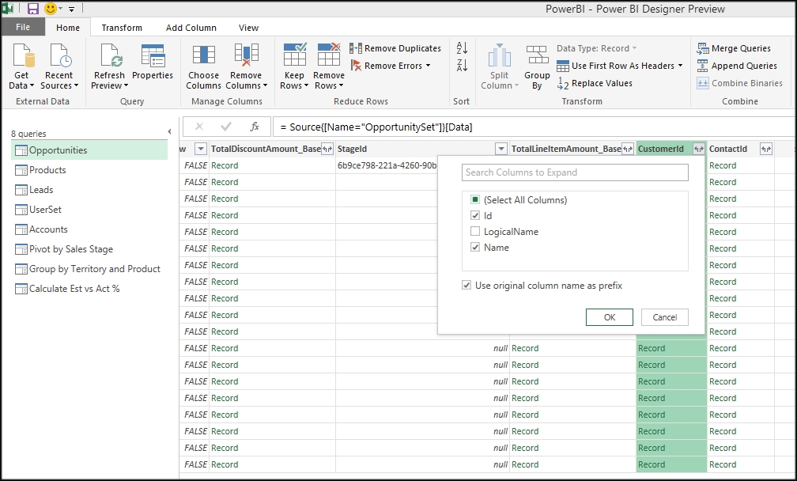
Task: Sort ascending using the A-Z icon
Action: click(462, 48)
